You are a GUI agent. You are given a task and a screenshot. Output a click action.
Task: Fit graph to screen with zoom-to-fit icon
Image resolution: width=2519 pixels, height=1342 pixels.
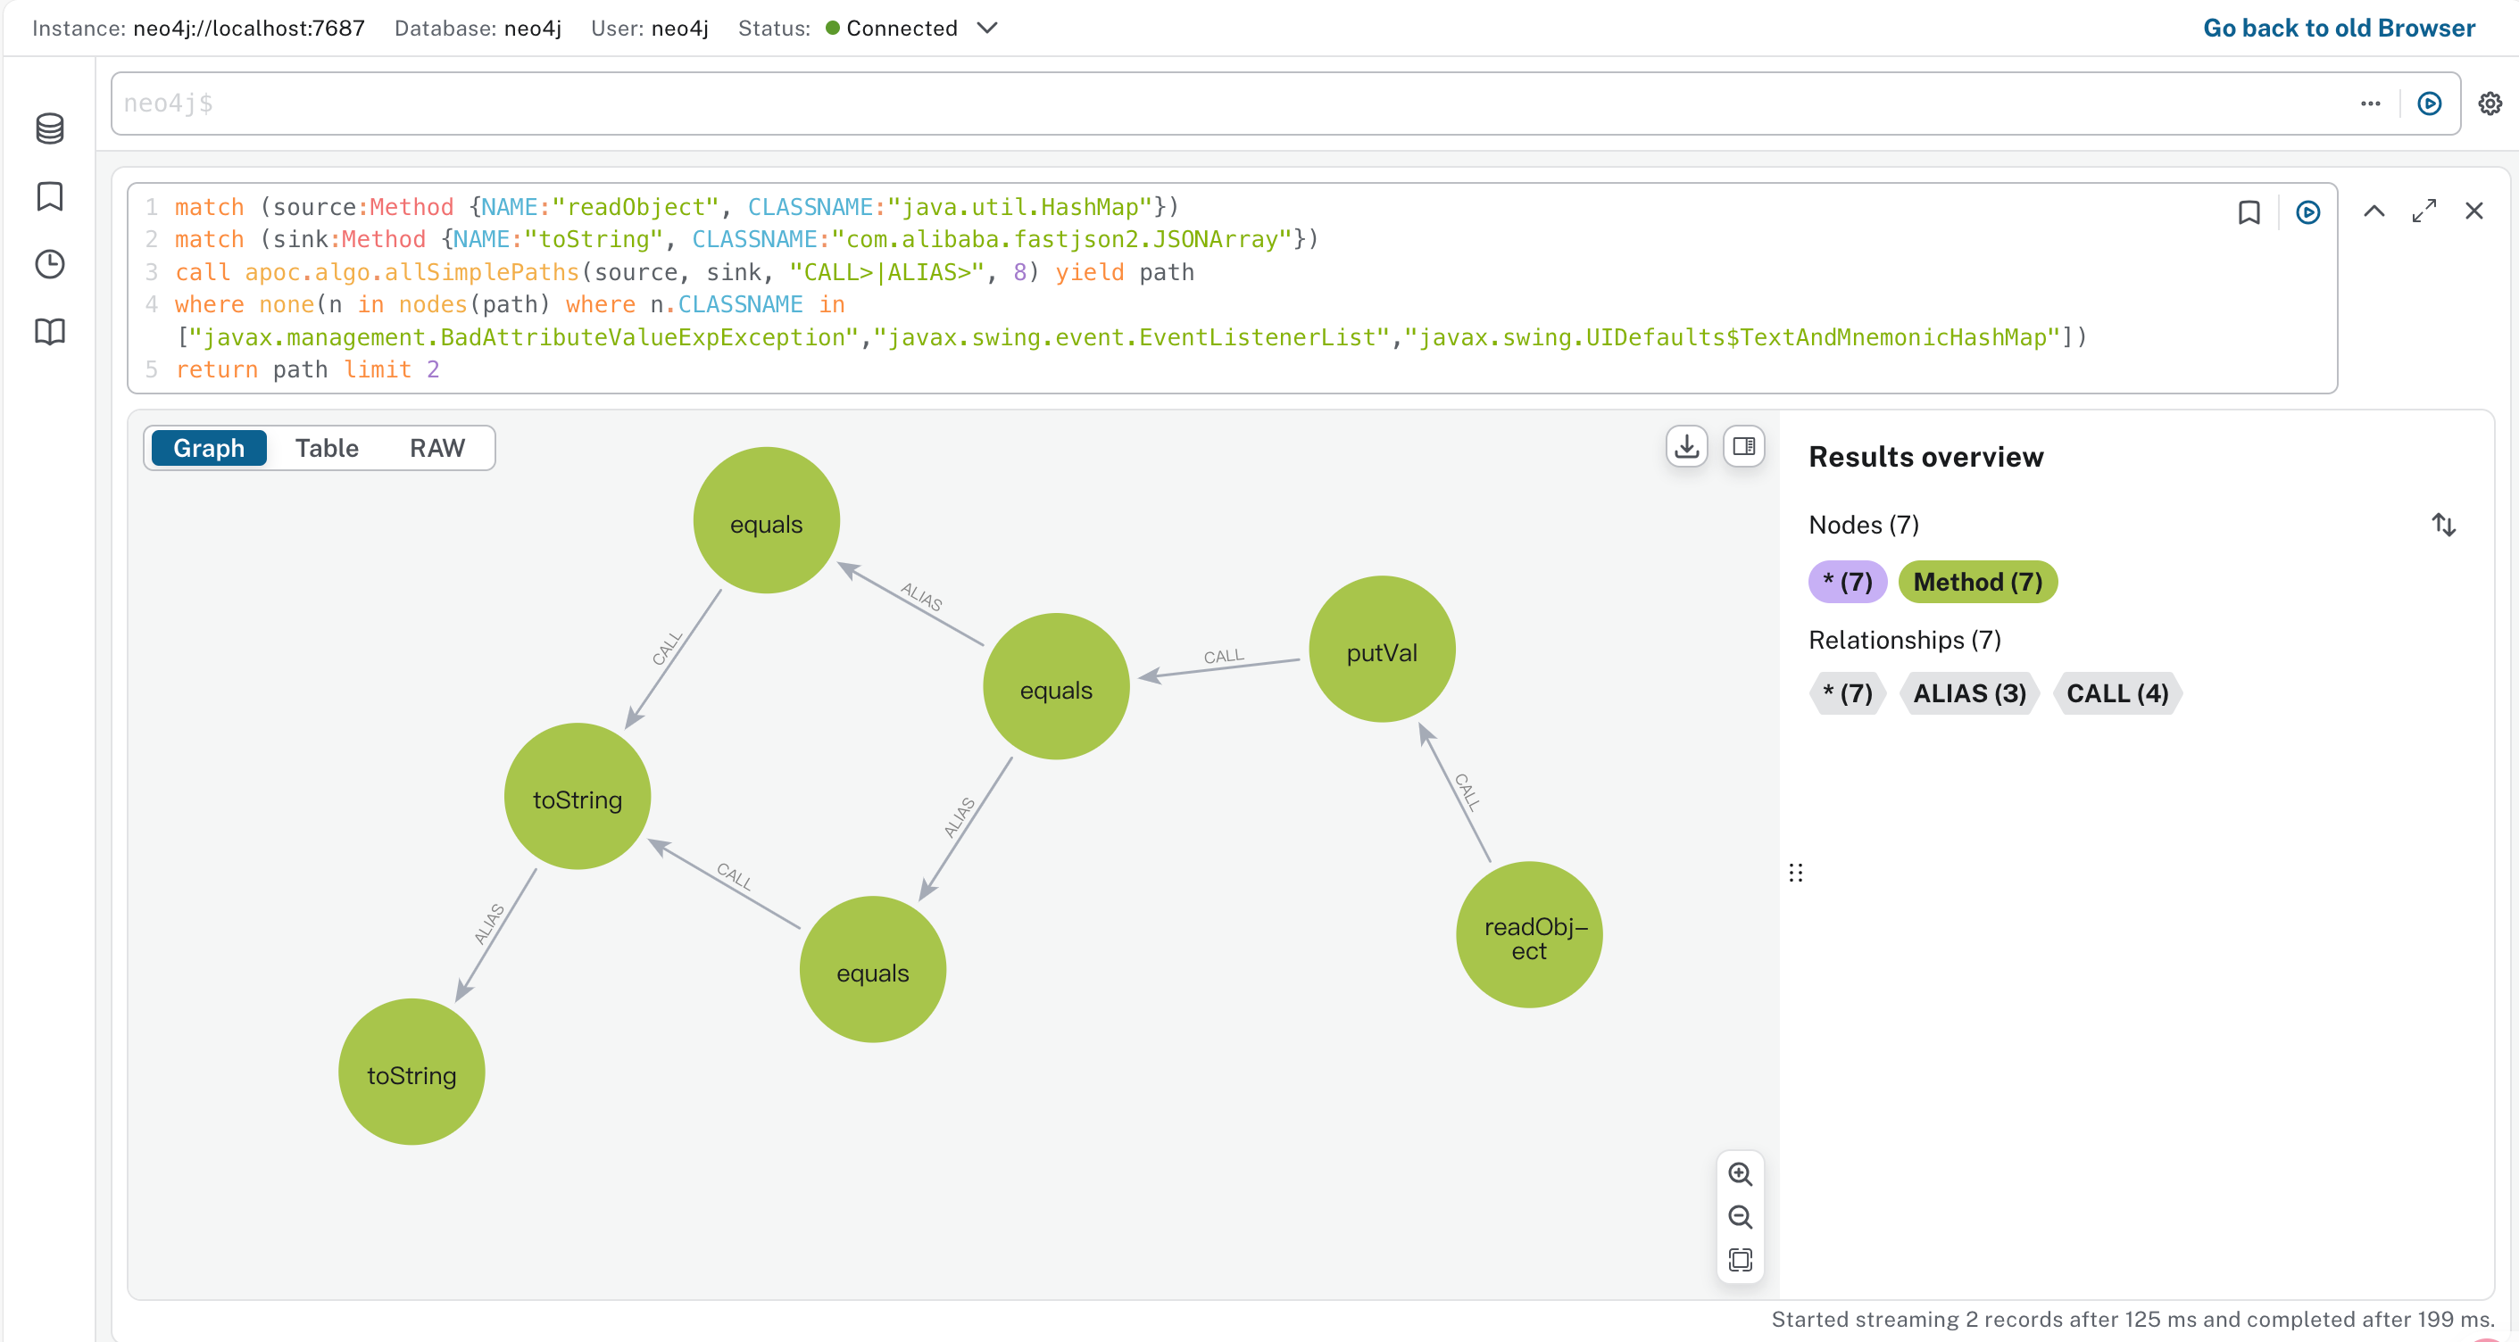(1740, 1259)
